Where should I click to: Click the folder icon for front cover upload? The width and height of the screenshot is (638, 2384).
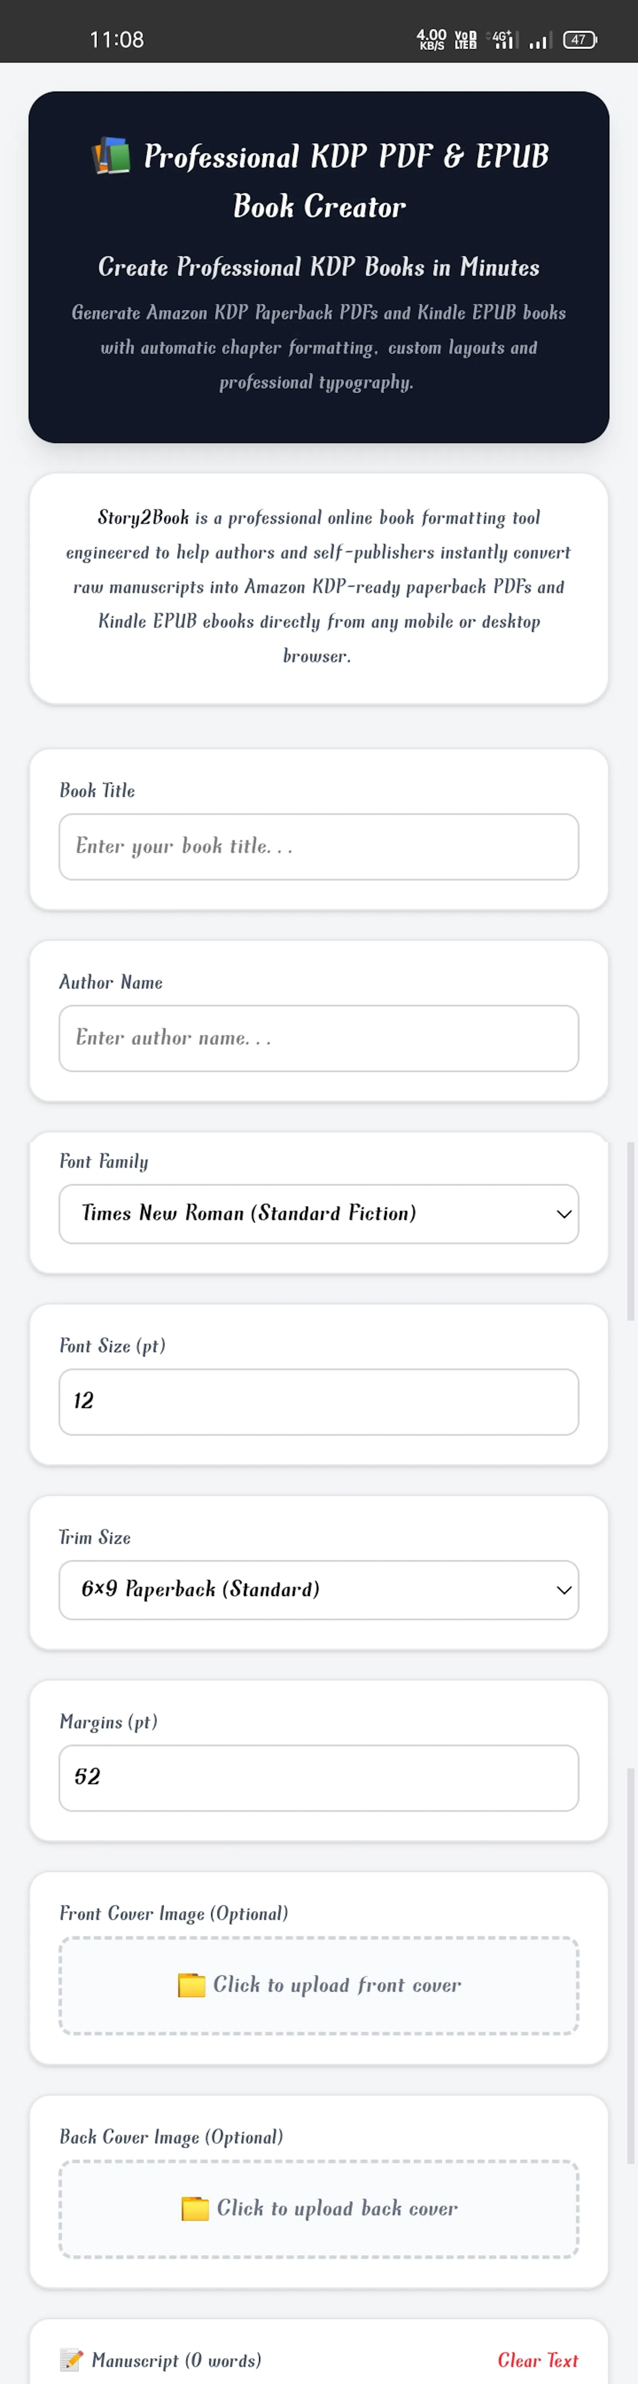tap(191, 1984)
